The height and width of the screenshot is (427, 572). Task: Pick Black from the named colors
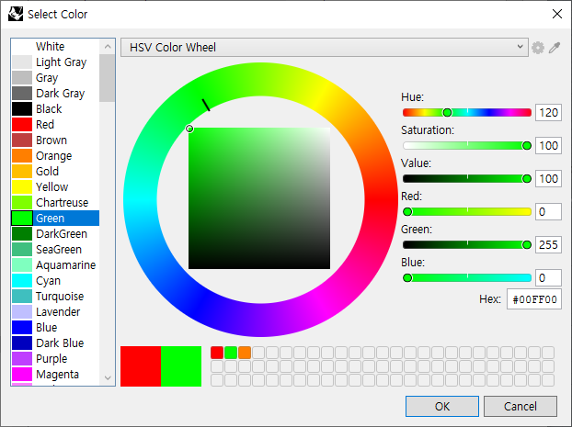point(55,109)
